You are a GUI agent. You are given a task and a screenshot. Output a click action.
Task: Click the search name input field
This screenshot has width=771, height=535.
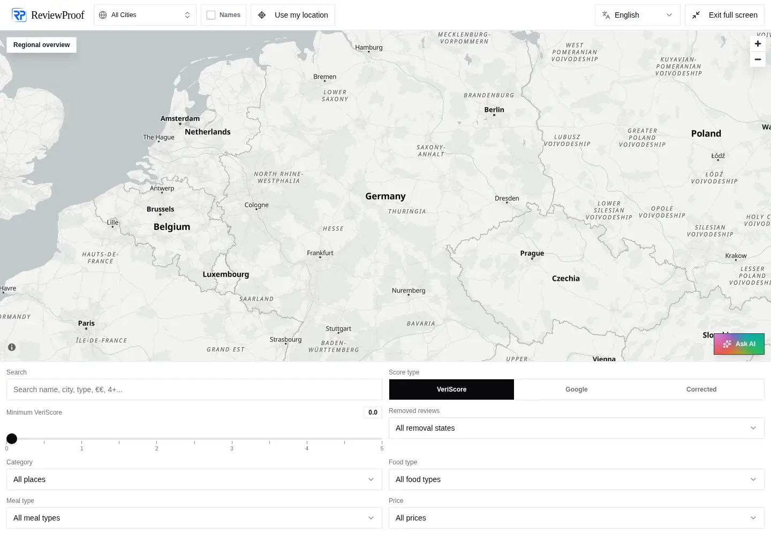(x=194, y=389)
